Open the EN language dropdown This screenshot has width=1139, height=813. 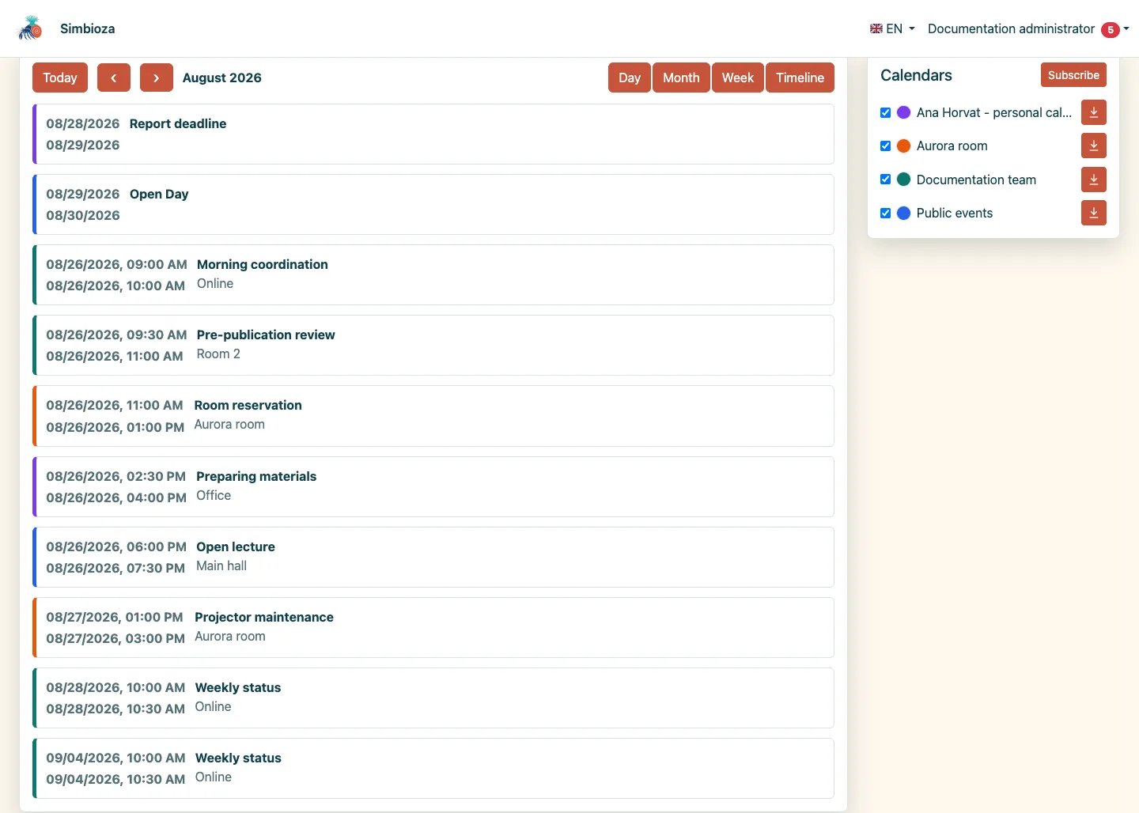(x=892, y=28)
